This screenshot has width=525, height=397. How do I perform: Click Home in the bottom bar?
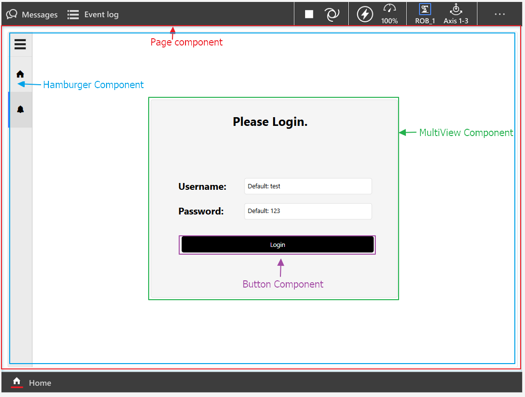[40, 383]
